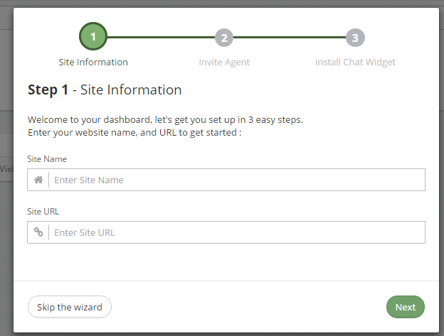Click the Site Name field label
Viewport: 444px width, 336px height.
click(x=47, y=159)
